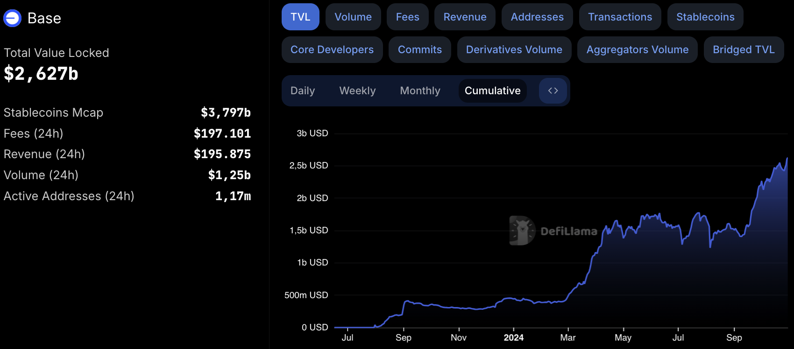Toggle the Transactions chart option
Viewport: 794px width, 349px height.
[620, 17]
